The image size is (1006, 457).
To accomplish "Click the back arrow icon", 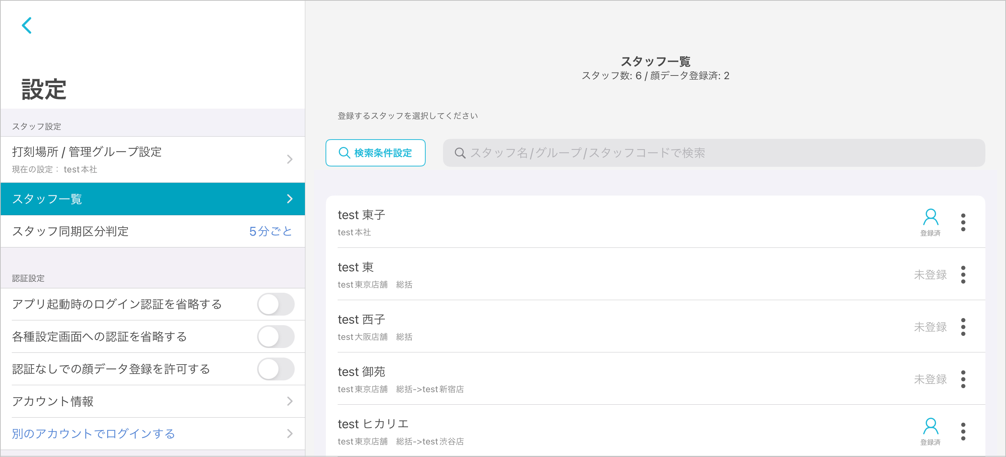I will click(27, 26).
